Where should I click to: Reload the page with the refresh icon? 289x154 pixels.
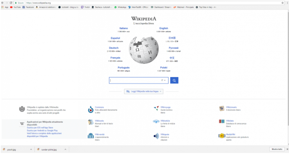click(x=11, y=3)
